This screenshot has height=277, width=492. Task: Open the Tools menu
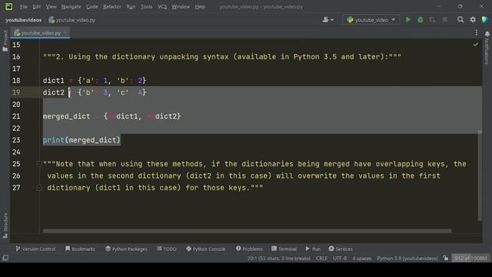(x=147, y=7)
